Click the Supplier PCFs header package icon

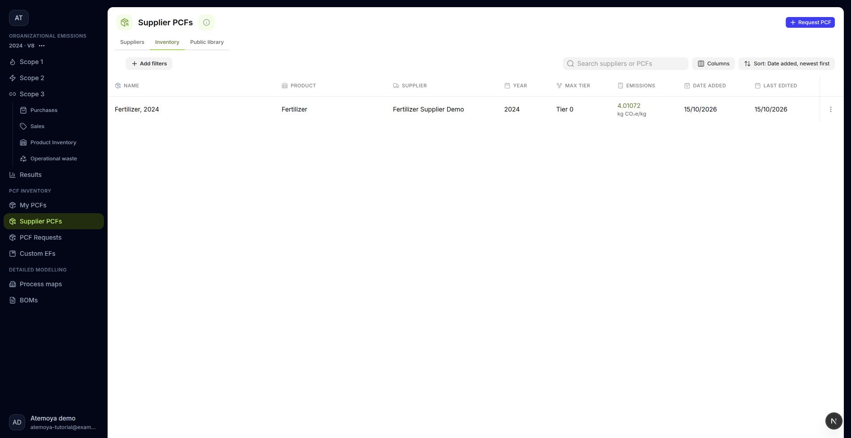(125, 22)
